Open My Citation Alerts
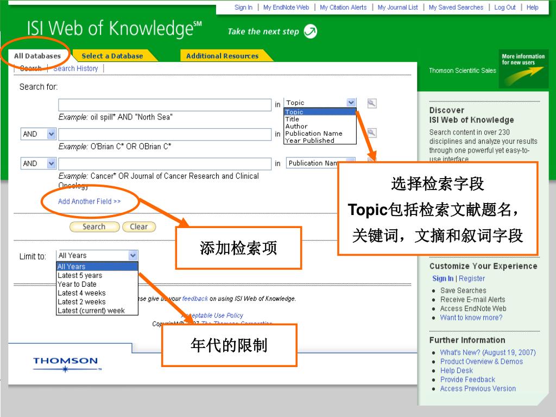556x417 pixels. [343, 7]
